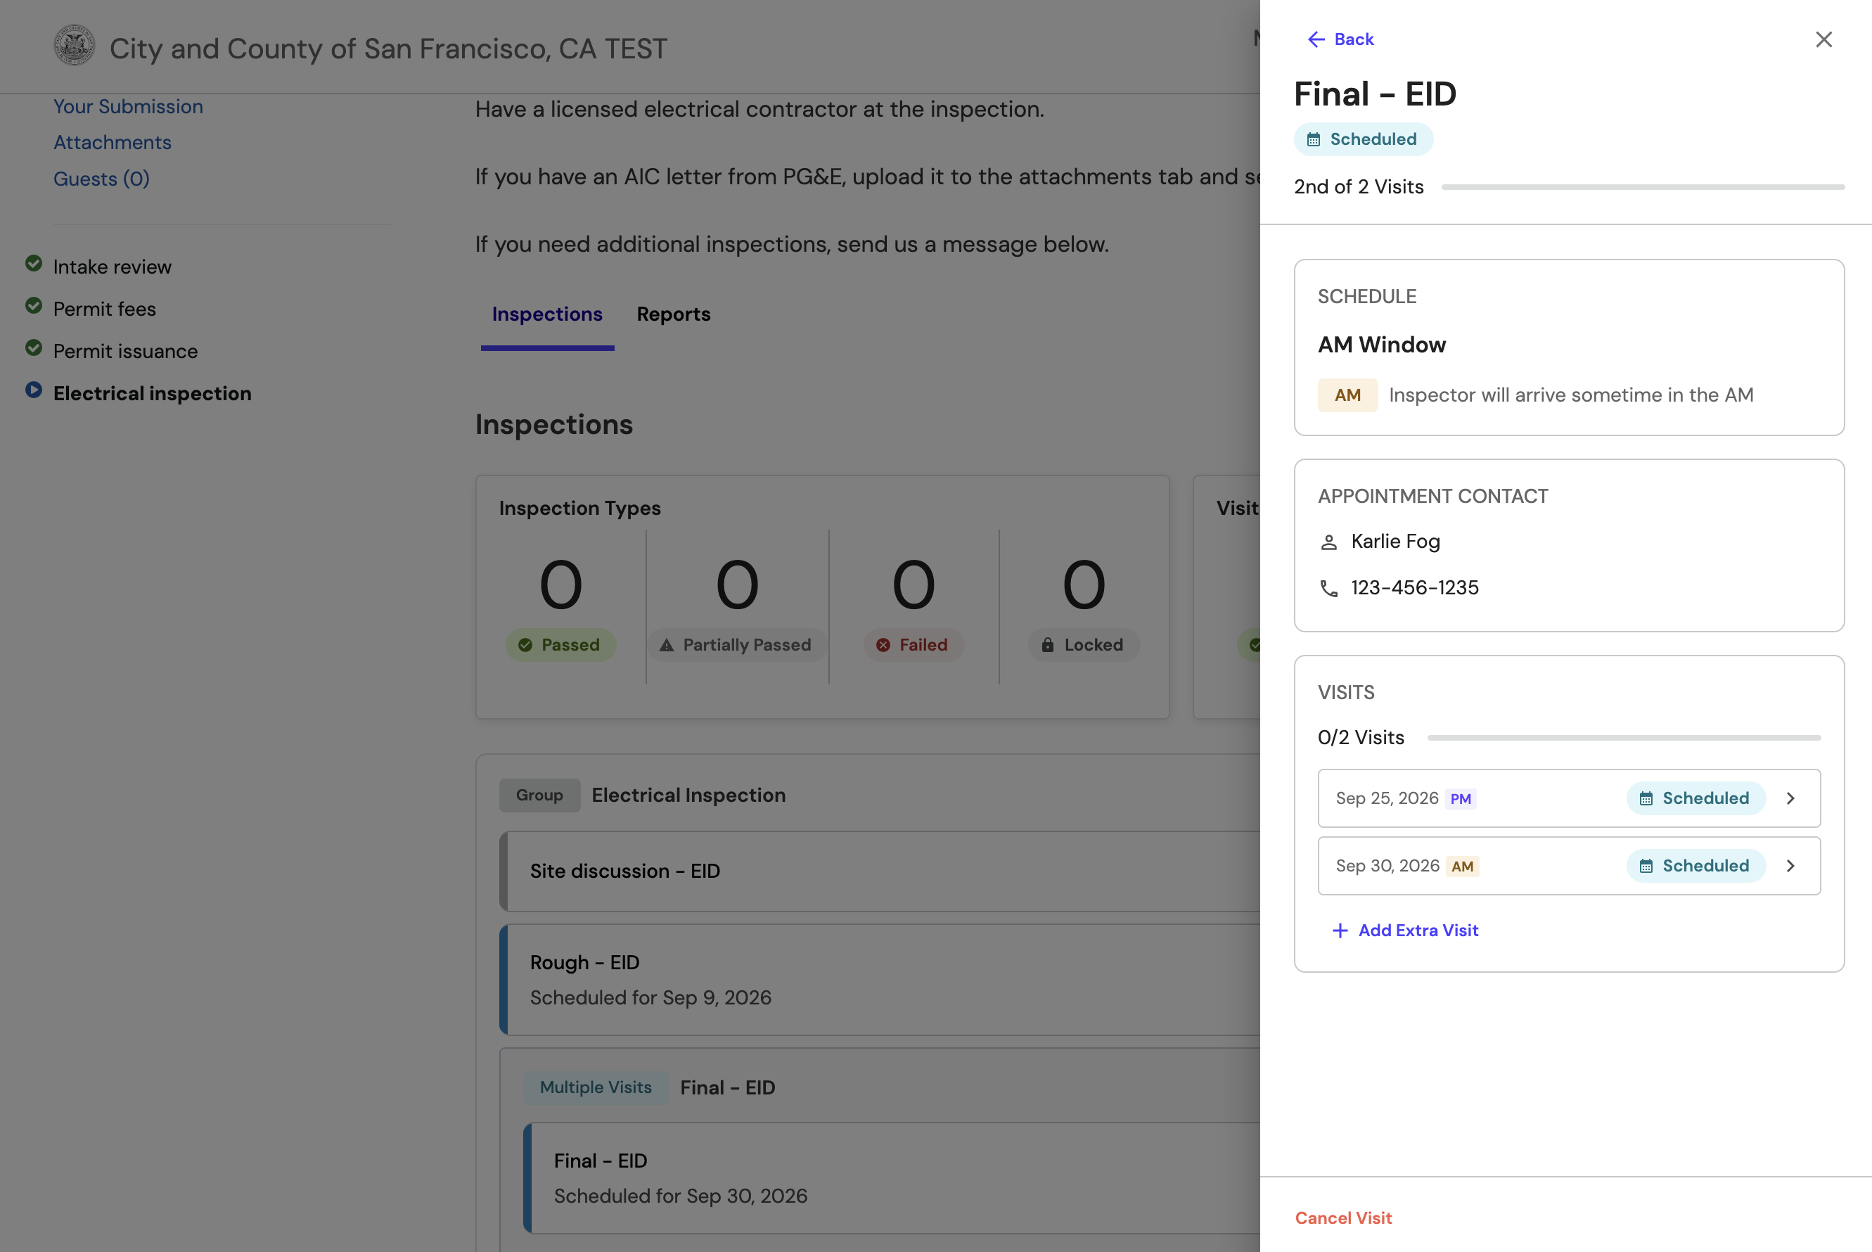Select Electrical inspection step in sidebar
Screen dimensions: 1872x1252
coord(152,394)
